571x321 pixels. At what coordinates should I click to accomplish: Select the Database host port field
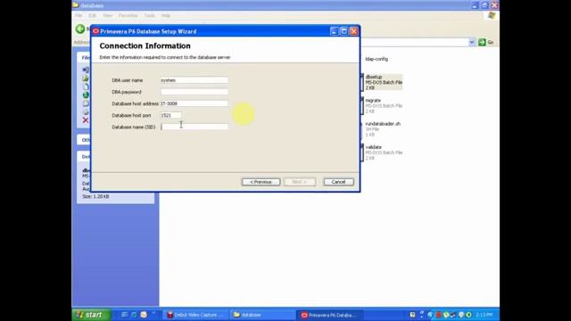point(170,115)
